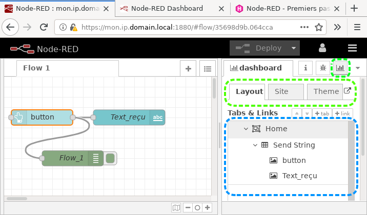
Task: Close the Node-RED Dashboard browser tab
Action: (x=221, y=9)
